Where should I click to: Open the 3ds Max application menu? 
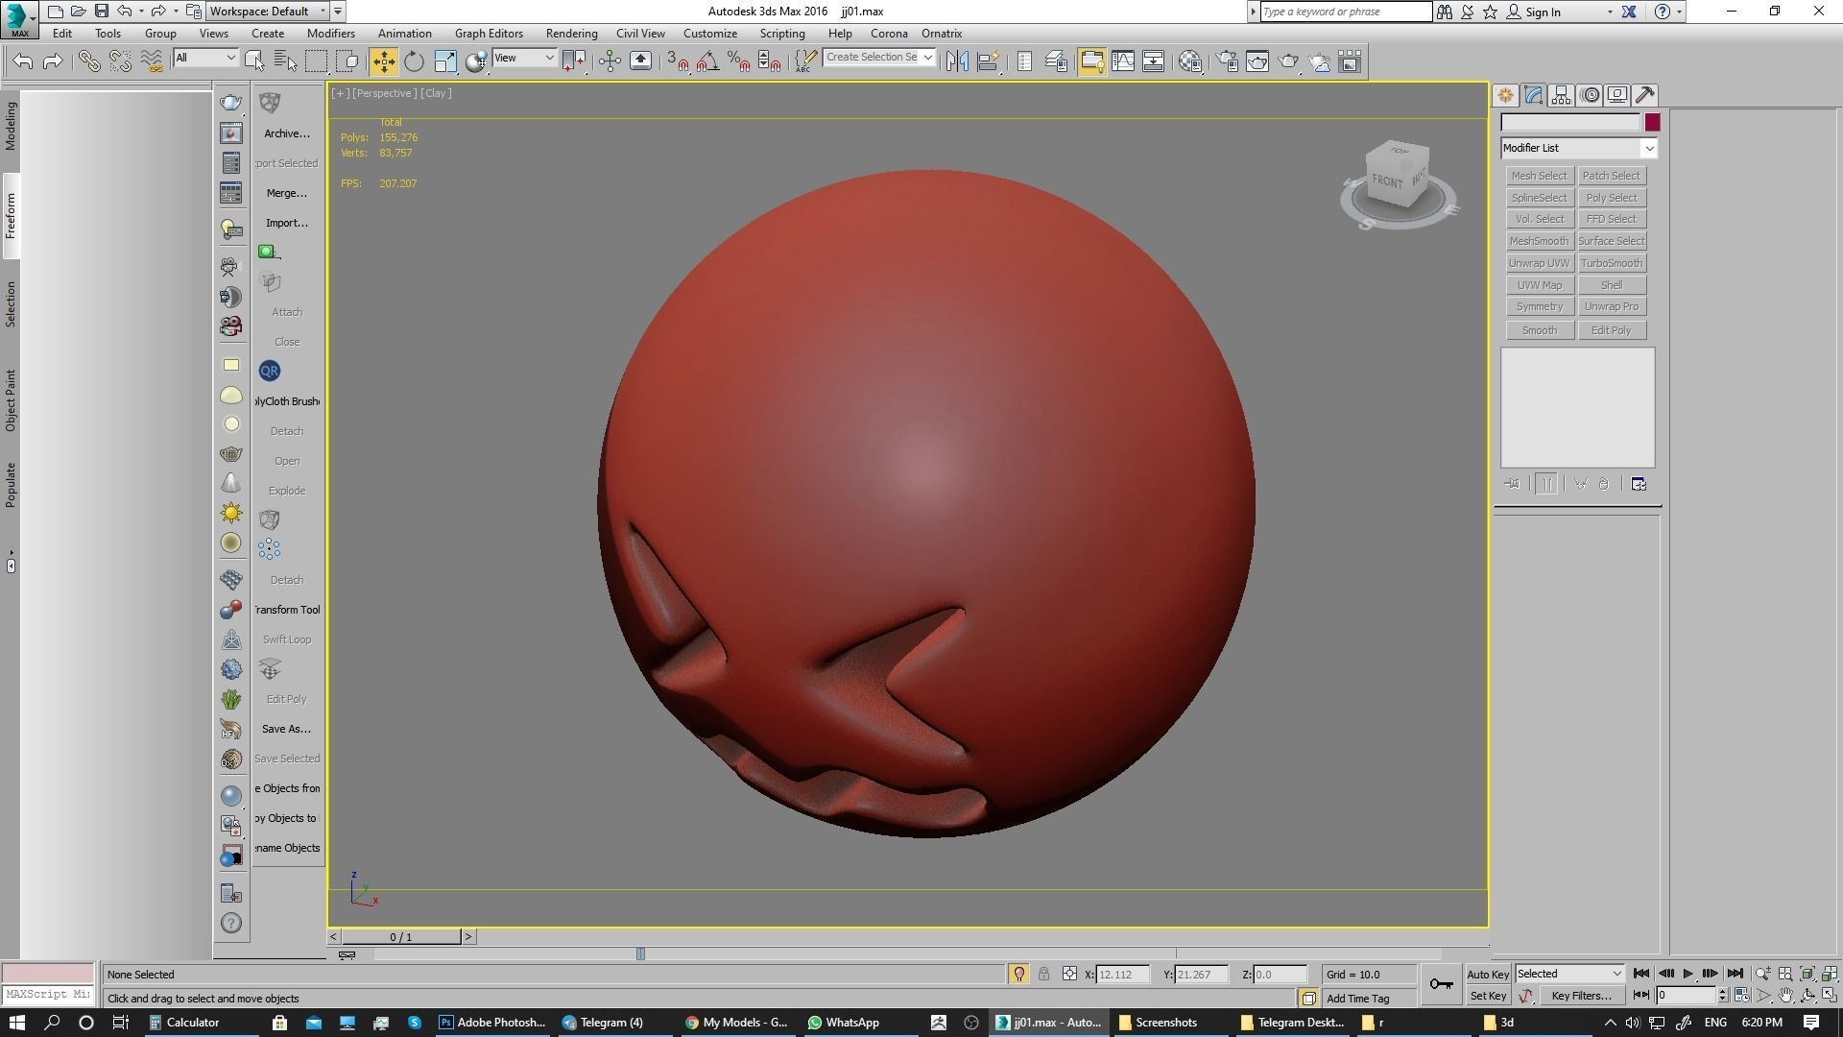coord(19,18)
